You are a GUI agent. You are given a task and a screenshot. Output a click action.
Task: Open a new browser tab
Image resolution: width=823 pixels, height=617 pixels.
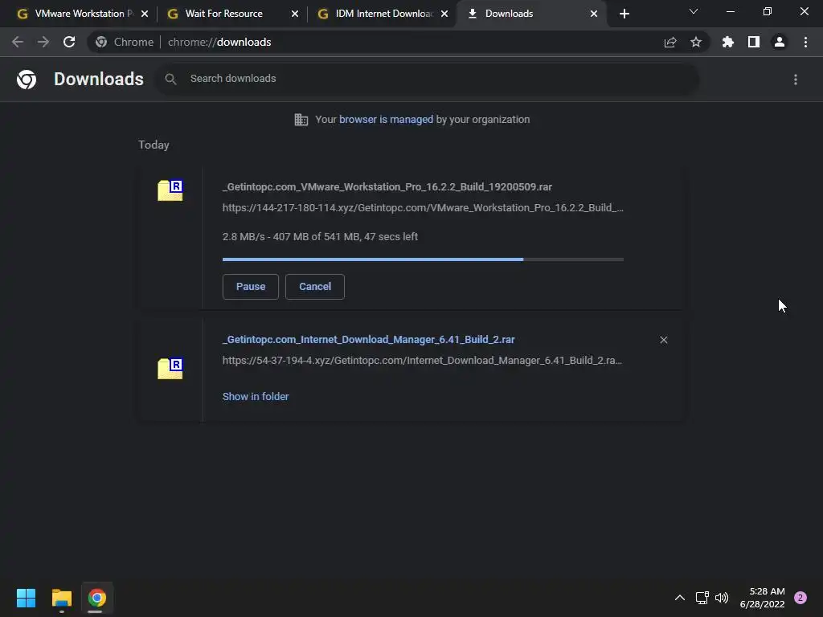(624, 14)
